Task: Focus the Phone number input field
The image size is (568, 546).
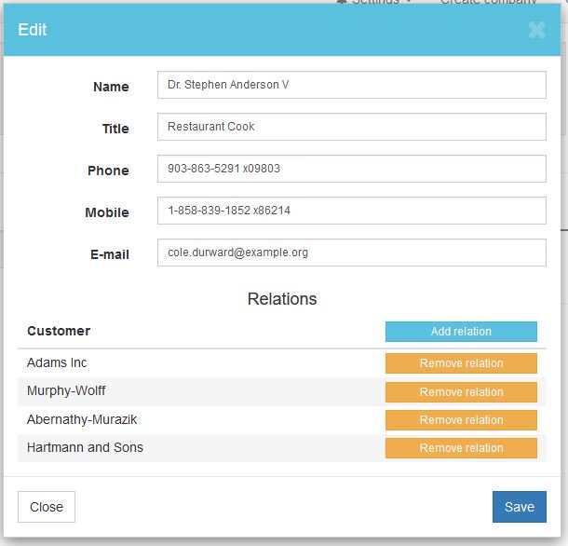Action: tap(351, 169)
